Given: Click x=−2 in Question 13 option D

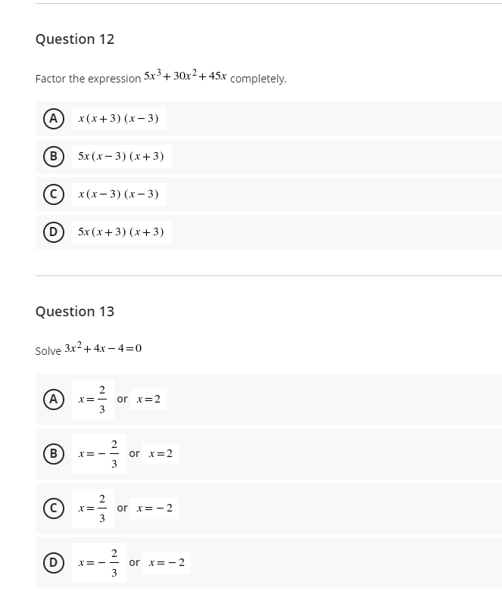Looking at the screenshot, I should pyautogui.click(x=167, y=563).
